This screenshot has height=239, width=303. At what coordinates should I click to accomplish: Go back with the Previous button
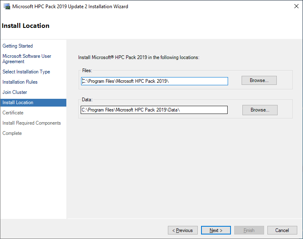coord(183,230)
